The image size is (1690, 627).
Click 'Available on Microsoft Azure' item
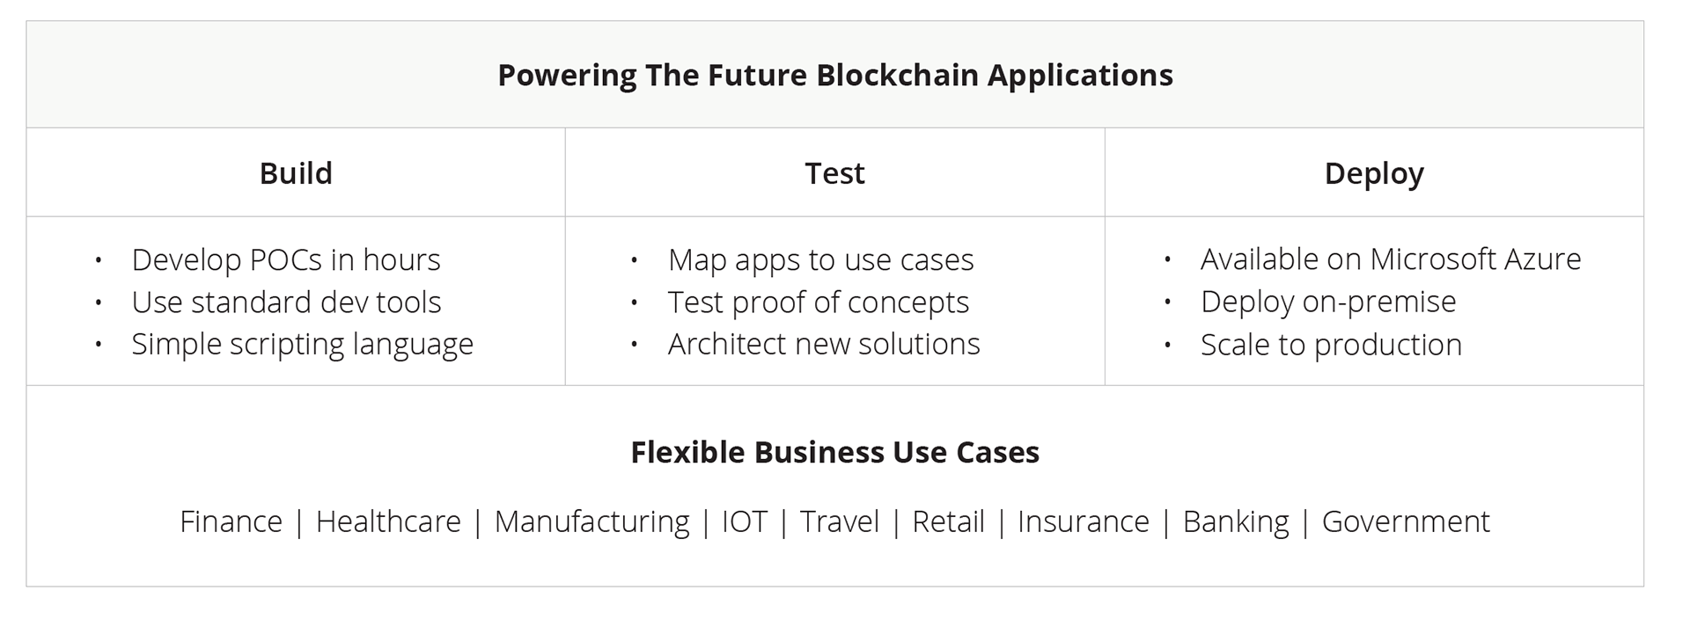tap(1391, 259)
